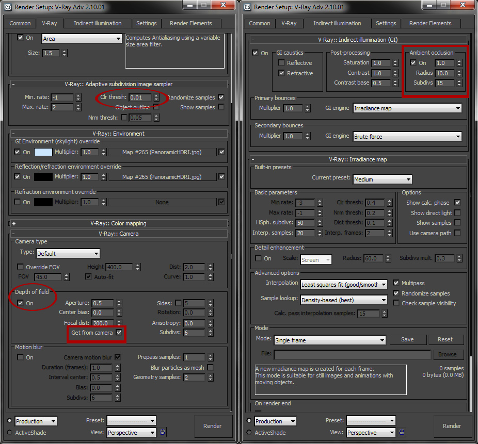Click the GI Environment skylight color swatch
The image size is (478, 444).
(x=43, y=152)
